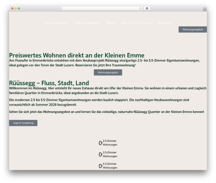The width and height of the screenshot is (216, 183).
Task: Click heading Rüüssegg – Fluss, Stadt, Land
Action: tap(49, 83)
